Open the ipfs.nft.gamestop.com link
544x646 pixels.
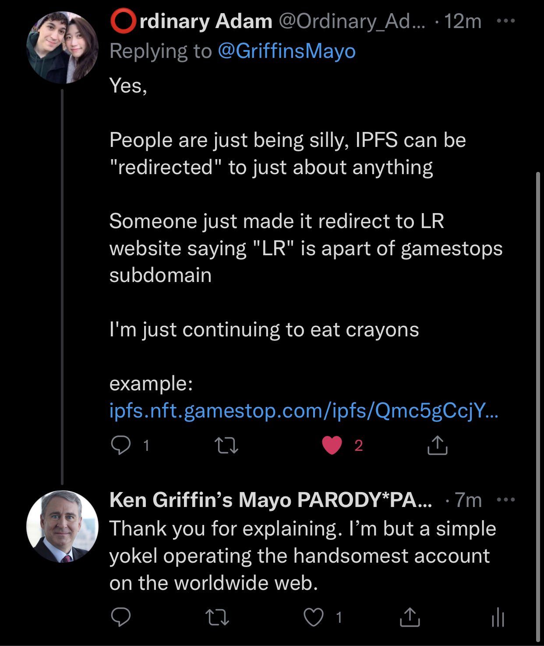pos(304,411)
